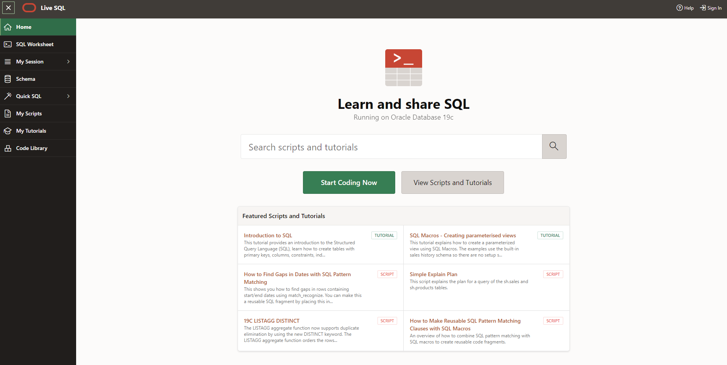Click SCRIPT badge beside Find Gaps in Dates

(x=387, y=274)
